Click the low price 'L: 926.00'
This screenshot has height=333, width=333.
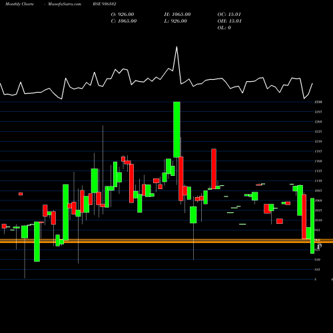click(x=175, y=21)
